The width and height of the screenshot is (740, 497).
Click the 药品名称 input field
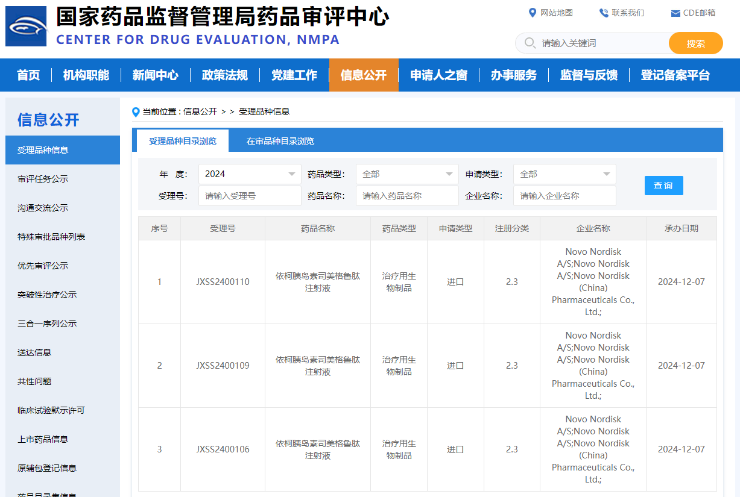coord(407,196)
